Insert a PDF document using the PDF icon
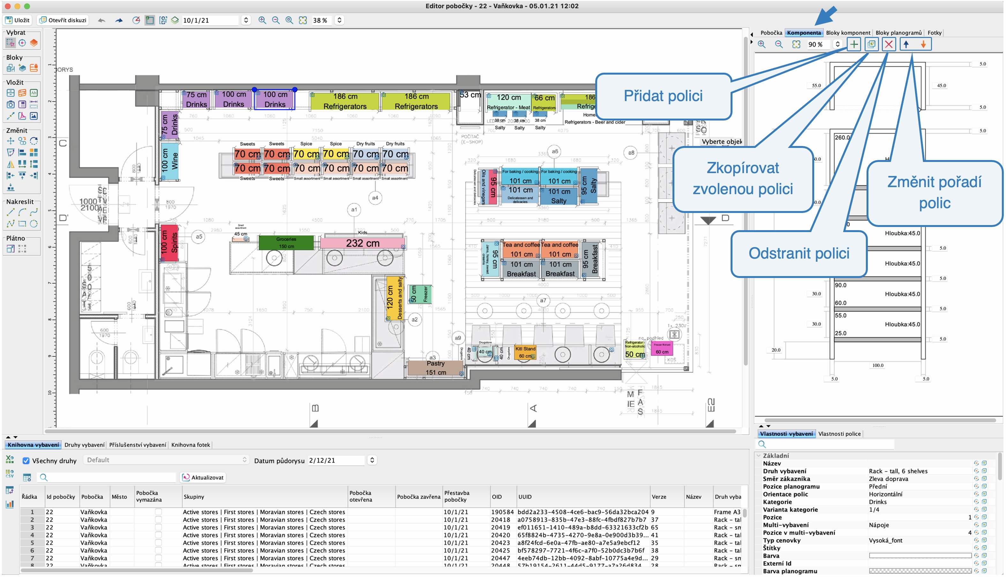Viewport: 1006px width, 577px height. click(22, 116)
